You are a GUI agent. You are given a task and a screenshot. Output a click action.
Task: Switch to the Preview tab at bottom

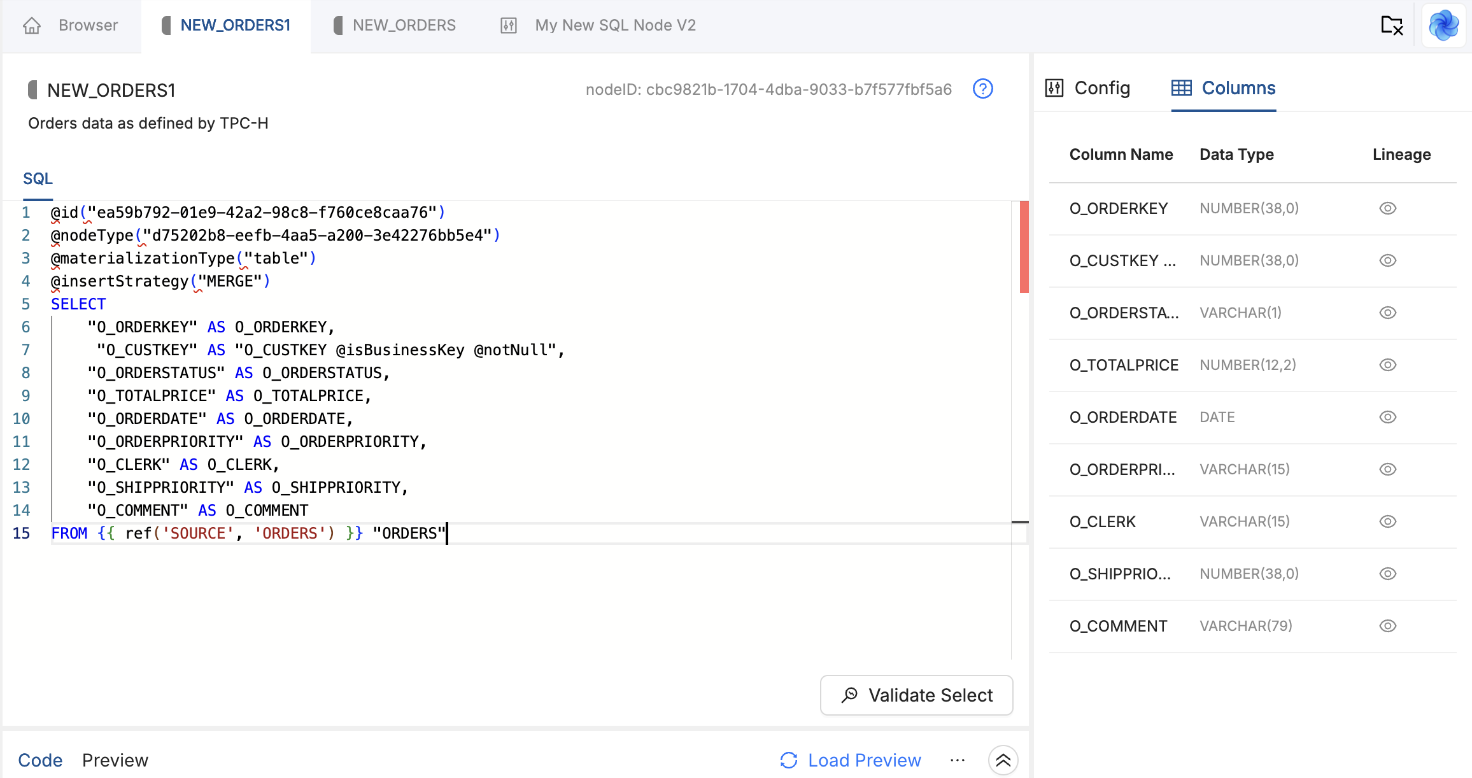pos(115,760)
